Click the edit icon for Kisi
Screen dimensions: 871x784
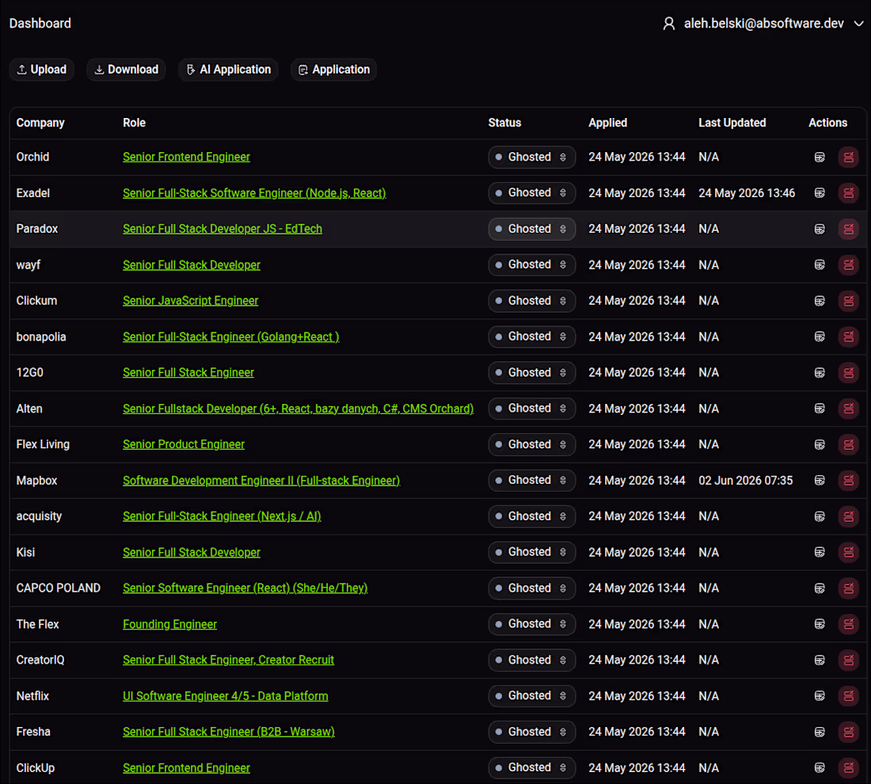click(x=820, y=552)
